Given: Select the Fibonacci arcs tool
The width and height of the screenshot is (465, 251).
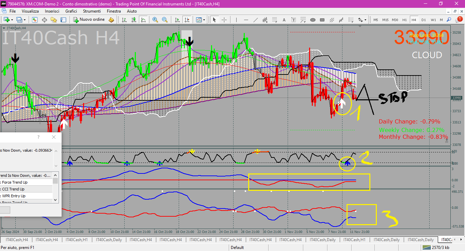Looking at the screenshot, I should click(x=303, y=20).
